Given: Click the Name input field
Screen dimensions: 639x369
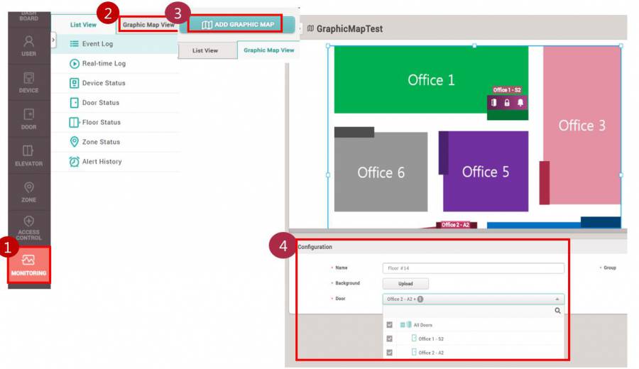Looking at the screenshot, I should (473, 268).
